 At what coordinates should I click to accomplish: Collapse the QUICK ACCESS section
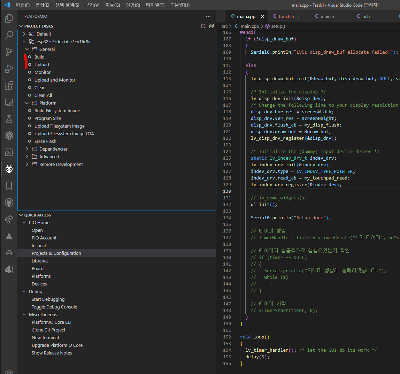[21, 215]
